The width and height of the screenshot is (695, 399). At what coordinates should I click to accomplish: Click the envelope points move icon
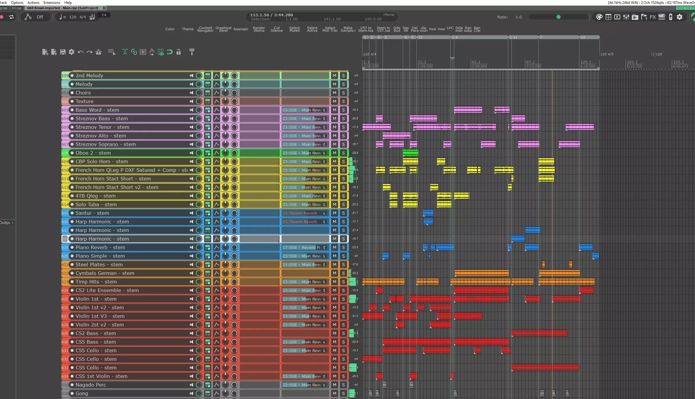click(x=152, y=52)
